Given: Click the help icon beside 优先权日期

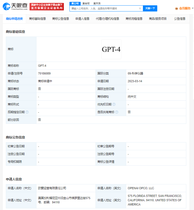Looking at the screenshot, I should point(114,104).
